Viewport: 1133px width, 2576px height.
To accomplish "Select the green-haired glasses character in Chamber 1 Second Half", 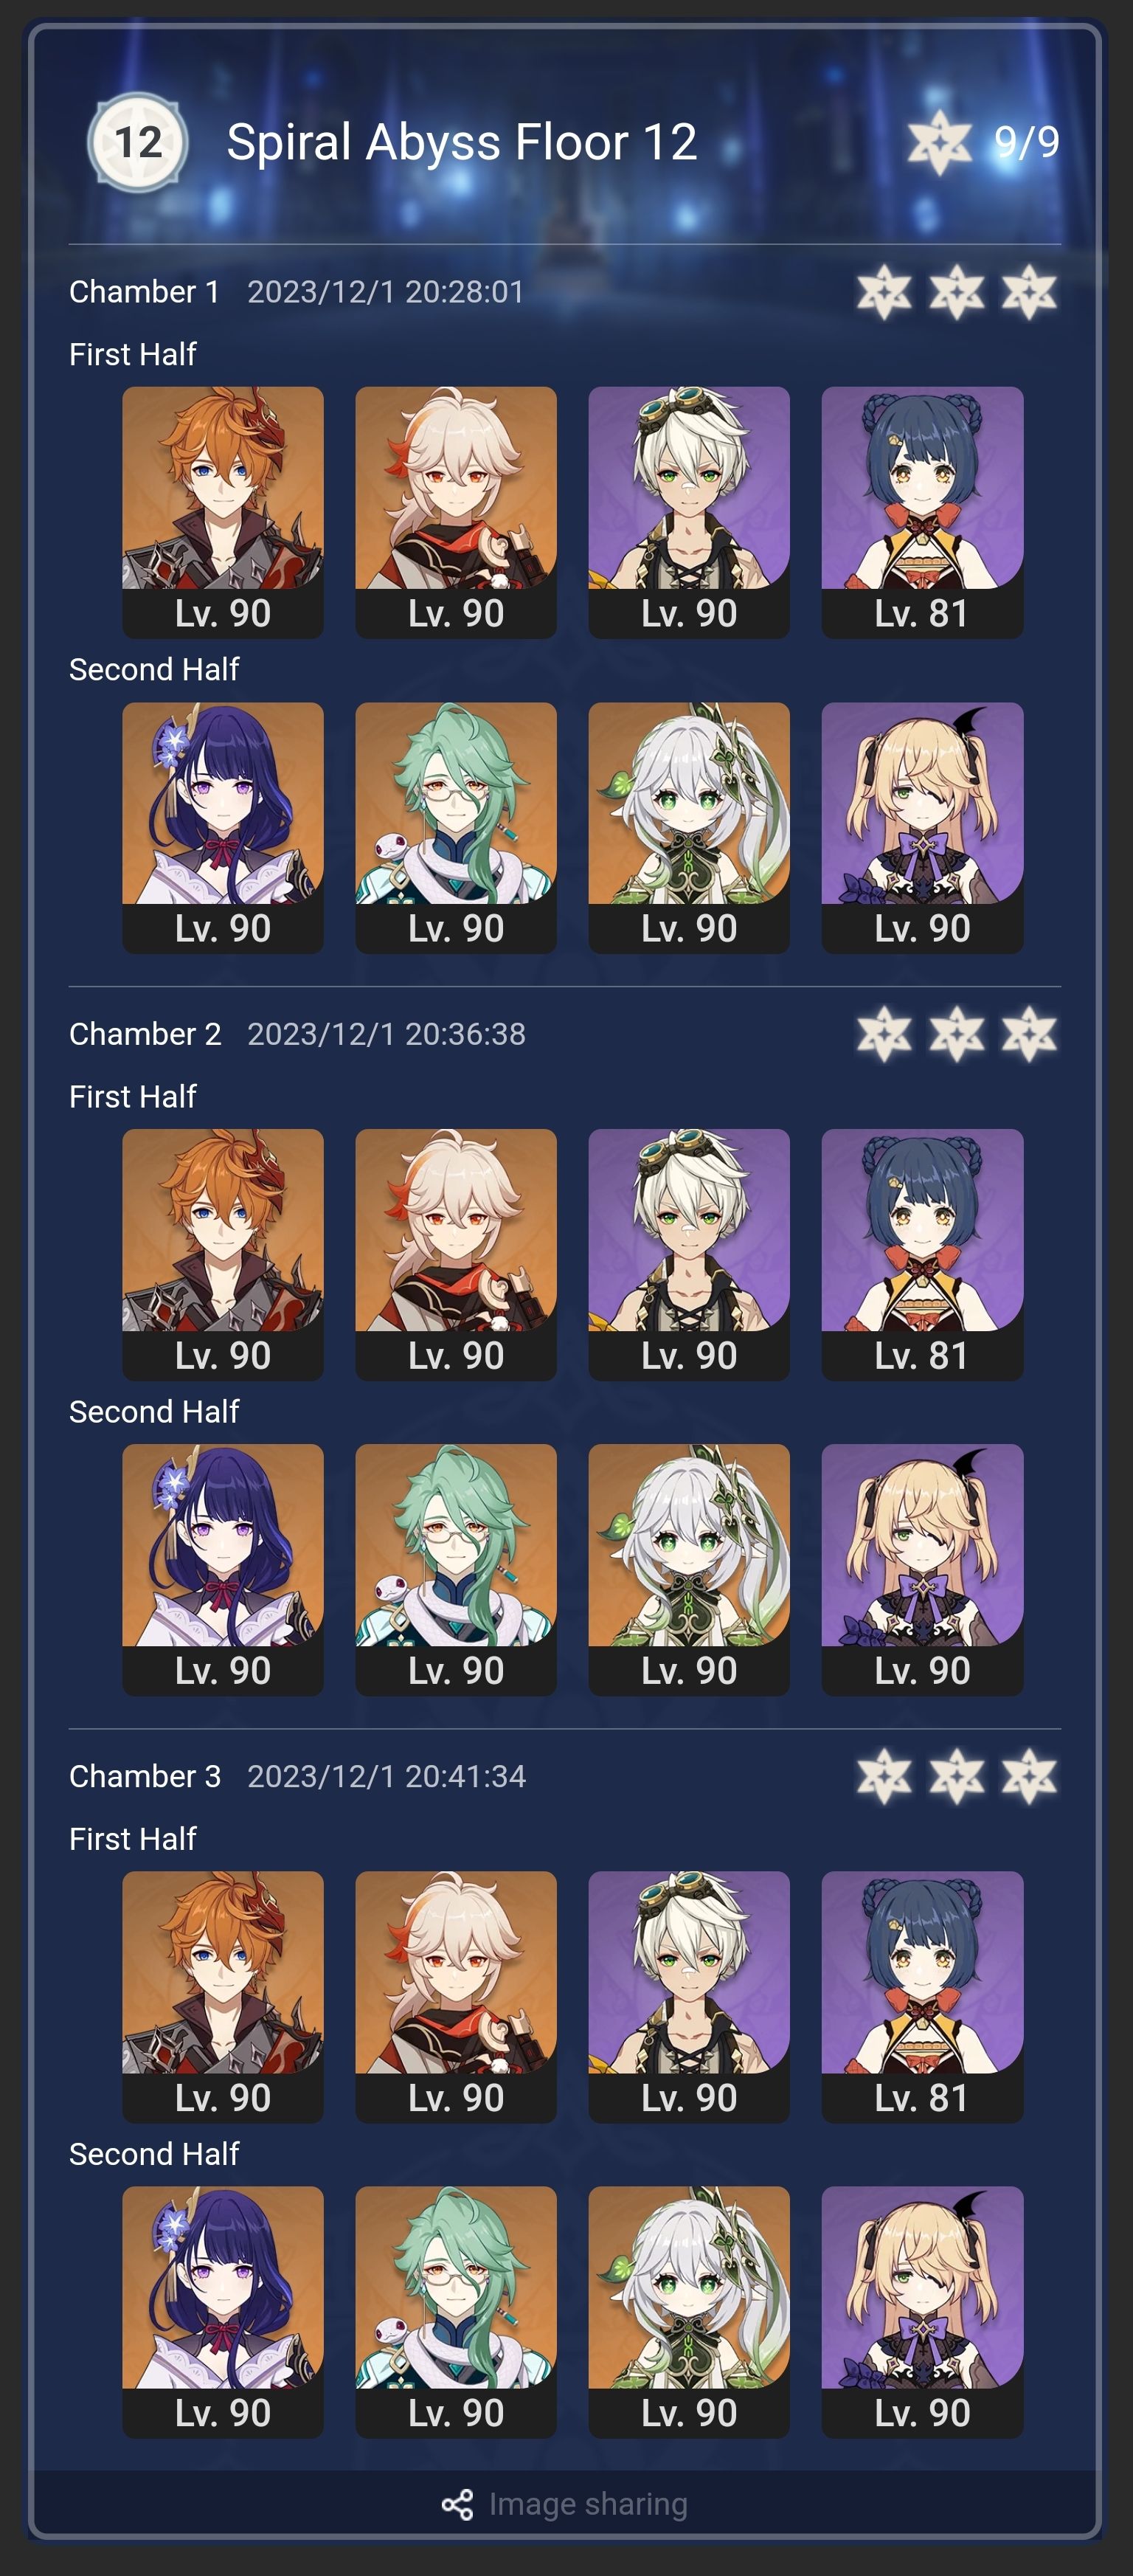I will [456, 827].
